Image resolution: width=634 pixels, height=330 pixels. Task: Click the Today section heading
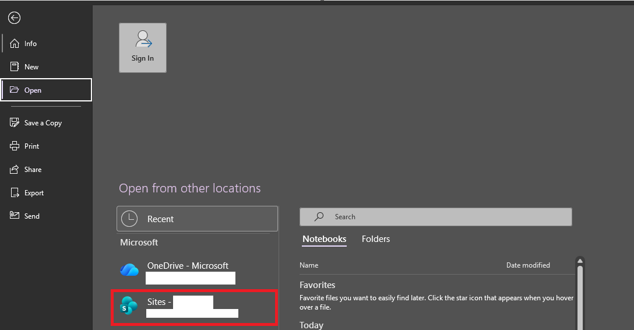311,325
